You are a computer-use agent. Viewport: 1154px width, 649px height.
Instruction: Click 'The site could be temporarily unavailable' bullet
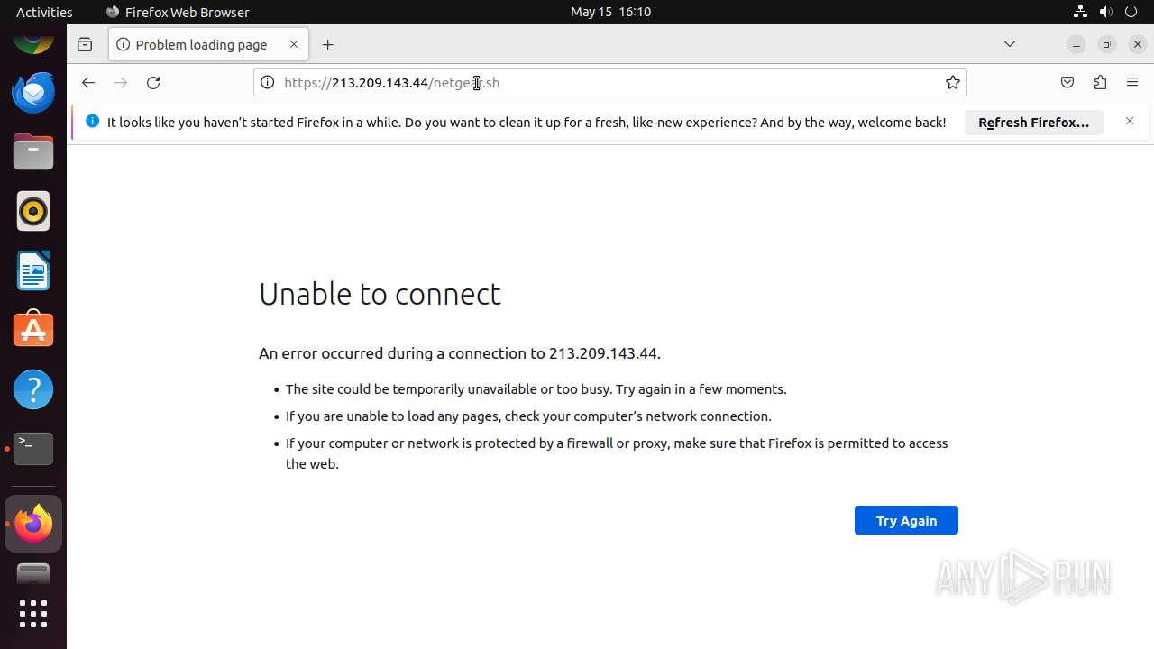(536, 389)
